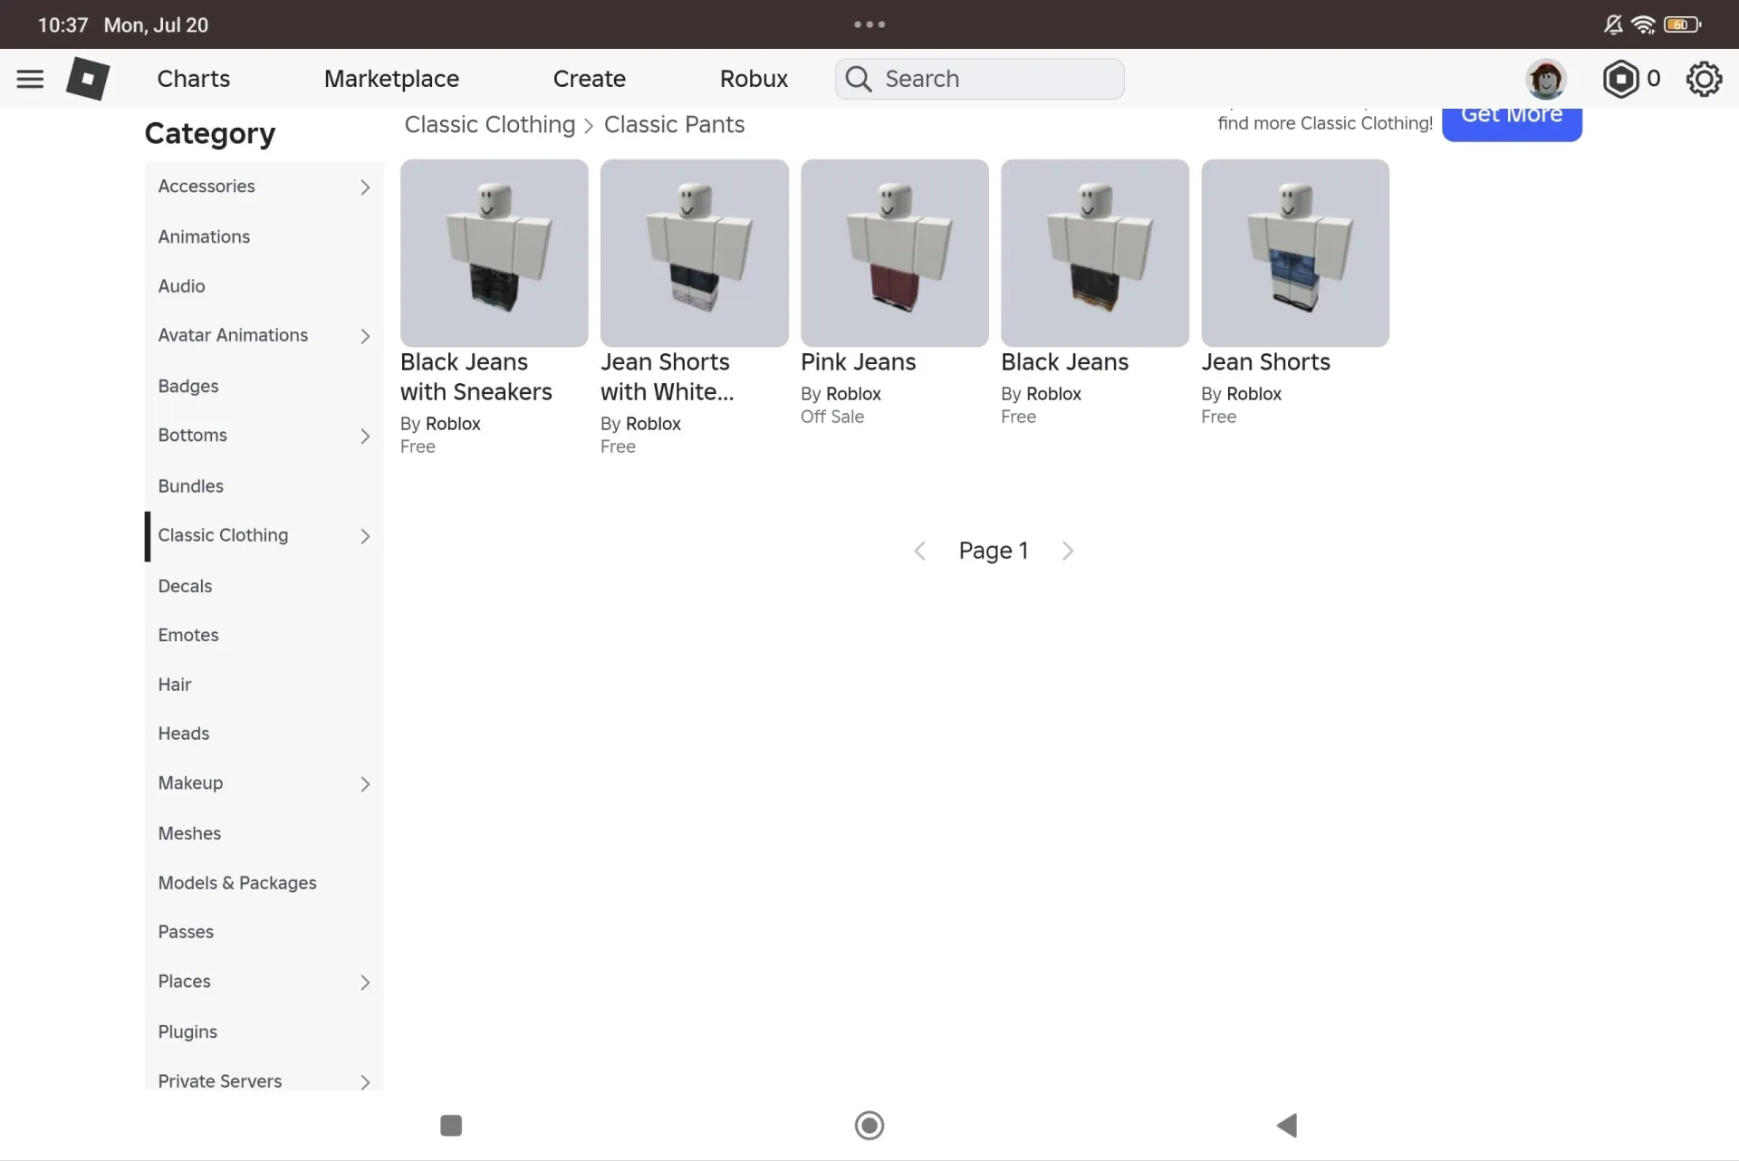This screenshot has width=1739, height=1161.
Task: Open the user avatar profile icon
Action: click(x=1546, y=79)
